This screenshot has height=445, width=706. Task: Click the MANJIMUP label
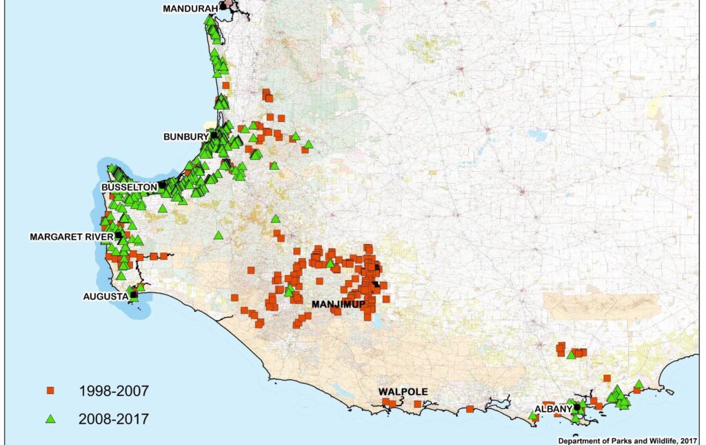coord(336,304)
